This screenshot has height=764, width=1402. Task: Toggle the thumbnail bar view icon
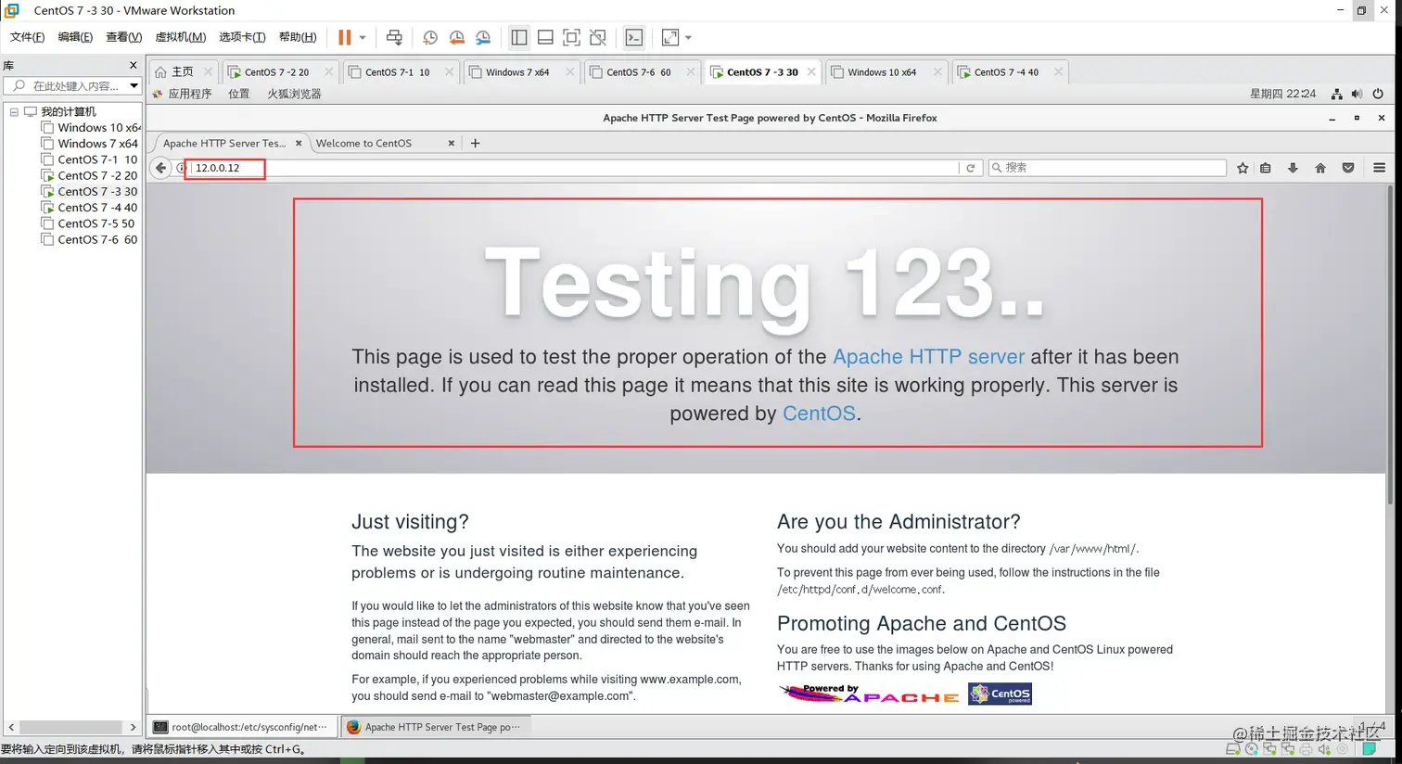(x=545, y=37)
